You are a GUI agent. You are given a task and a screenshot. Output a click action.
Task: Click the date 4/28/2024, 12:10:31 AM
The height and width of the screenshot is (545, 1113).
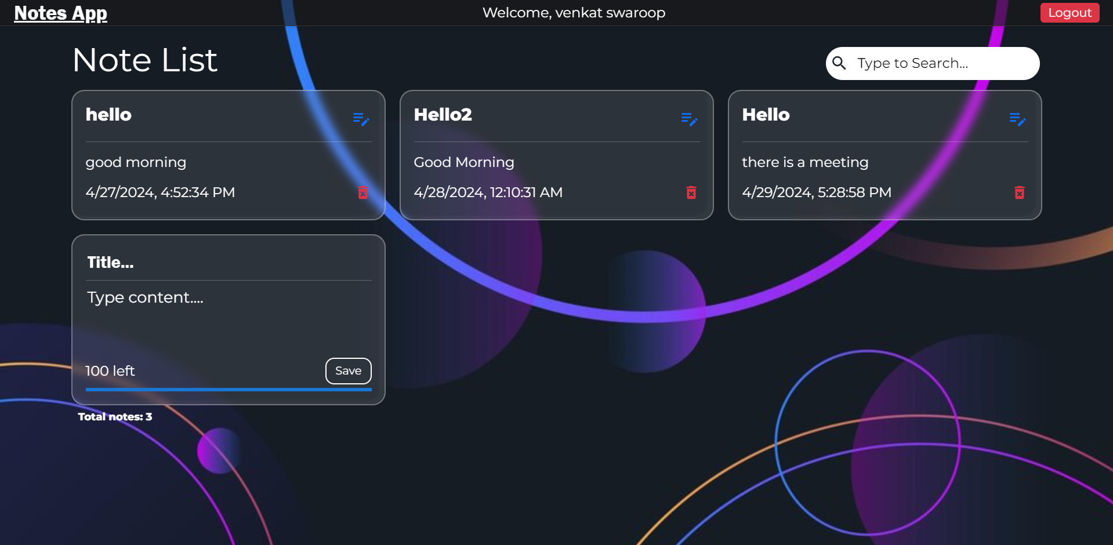tap(488, 192)
